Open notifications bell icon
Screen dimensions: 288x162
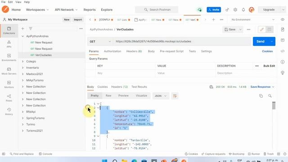pos(243,9)
